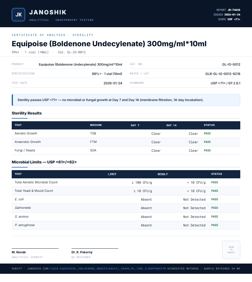Click Not Detected result for Salmonella
This screenshot has height=282, width=252.
tap(194, 208)
